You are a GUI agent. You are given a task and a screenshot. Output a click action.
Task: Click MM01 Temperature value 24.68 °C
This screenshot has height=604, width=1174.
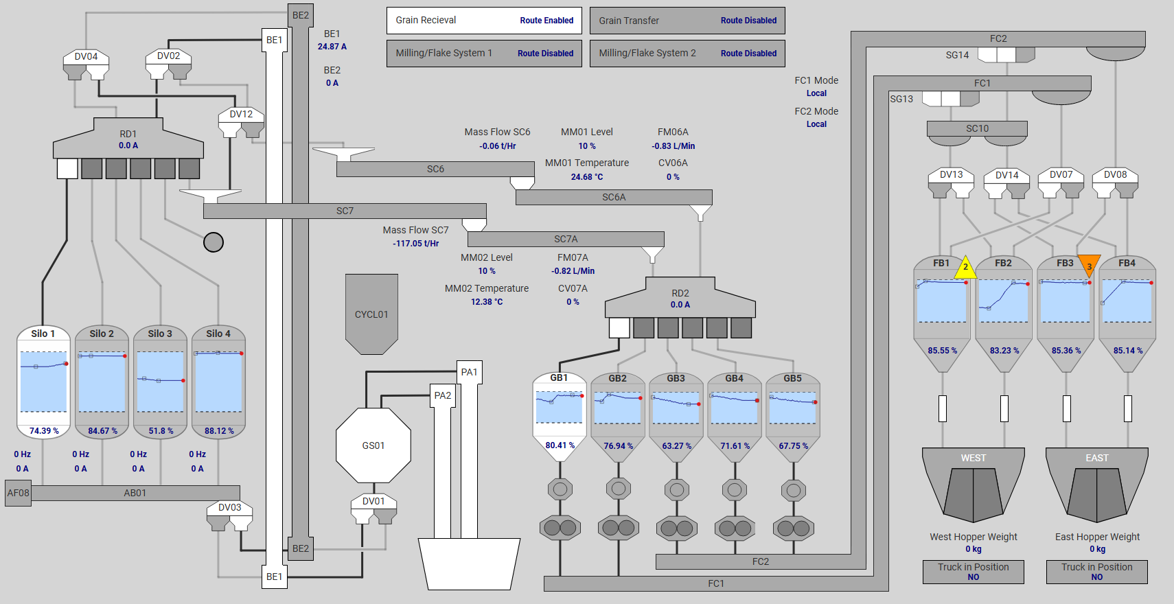pos(587,177)
